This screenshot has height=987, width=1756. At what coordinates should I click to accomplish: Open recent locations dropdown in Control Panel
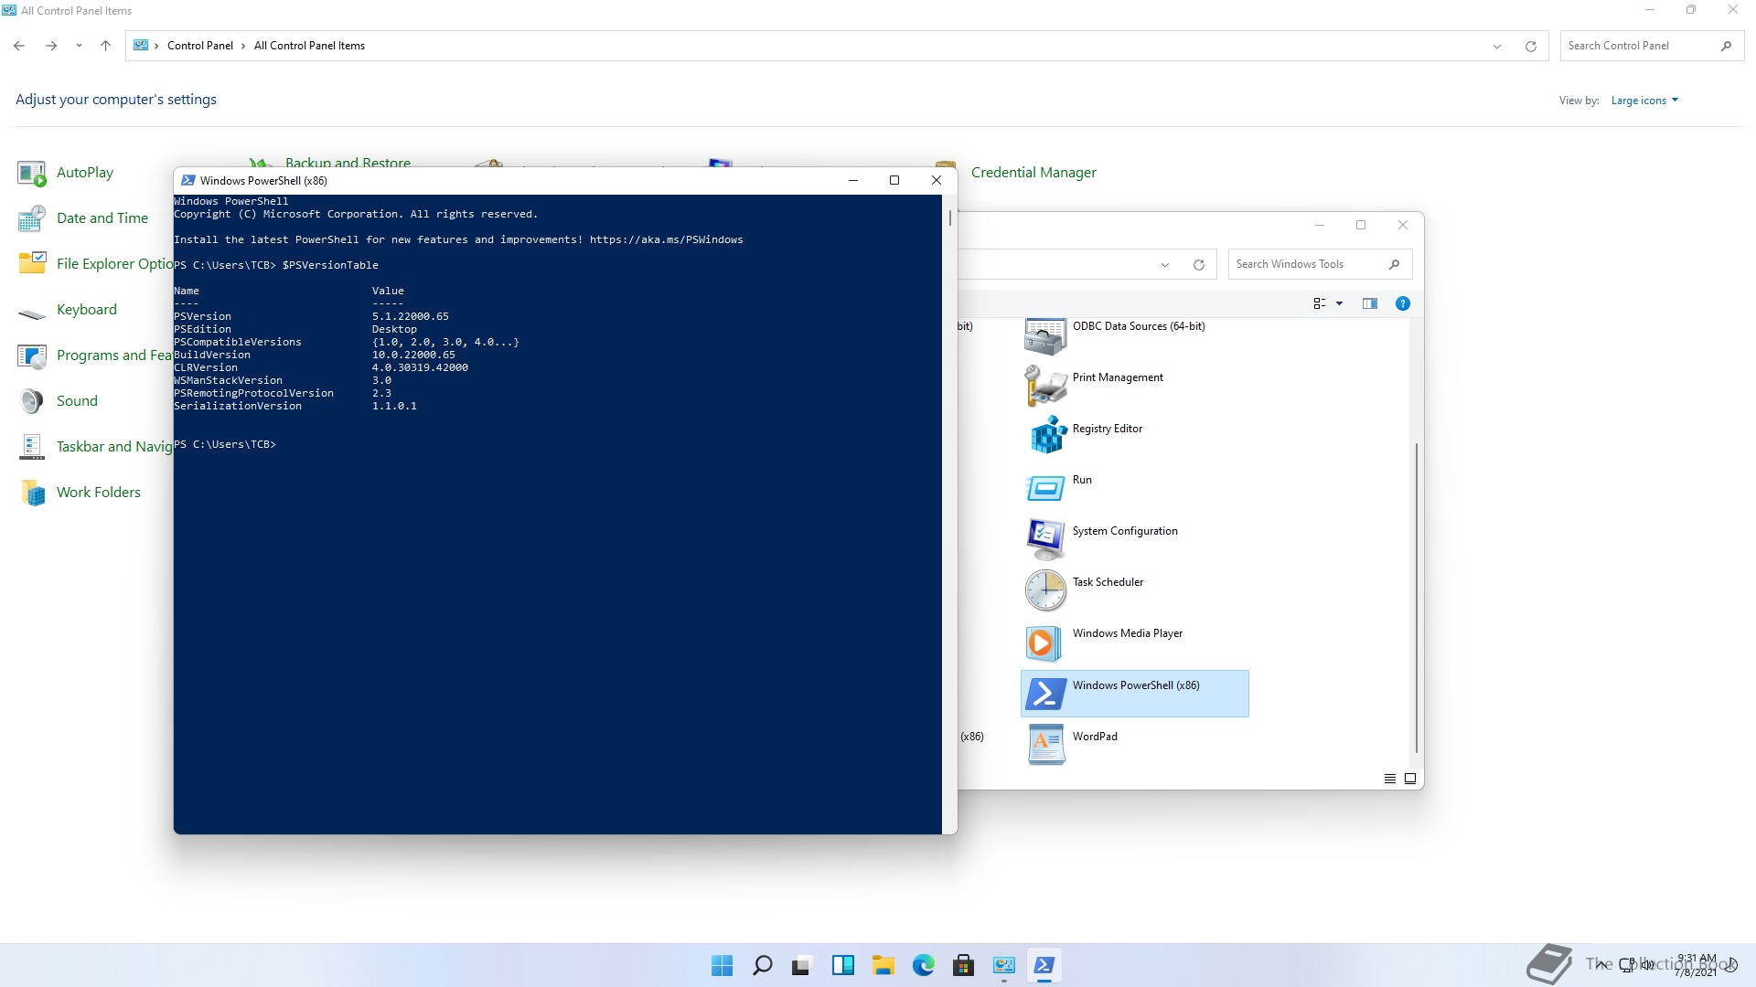coord(79,46)
